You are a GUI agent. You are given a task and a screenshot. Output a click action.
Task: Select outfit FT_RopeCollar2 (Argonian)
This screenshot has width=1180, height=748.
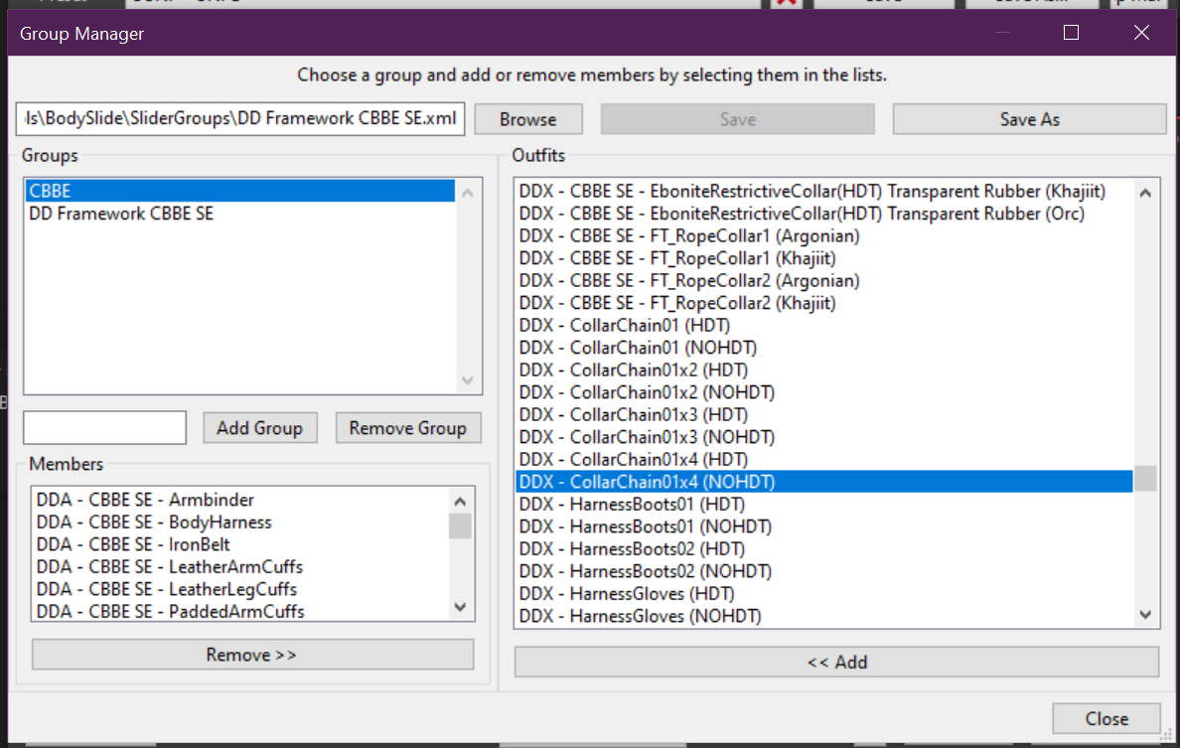coord(824,281)
